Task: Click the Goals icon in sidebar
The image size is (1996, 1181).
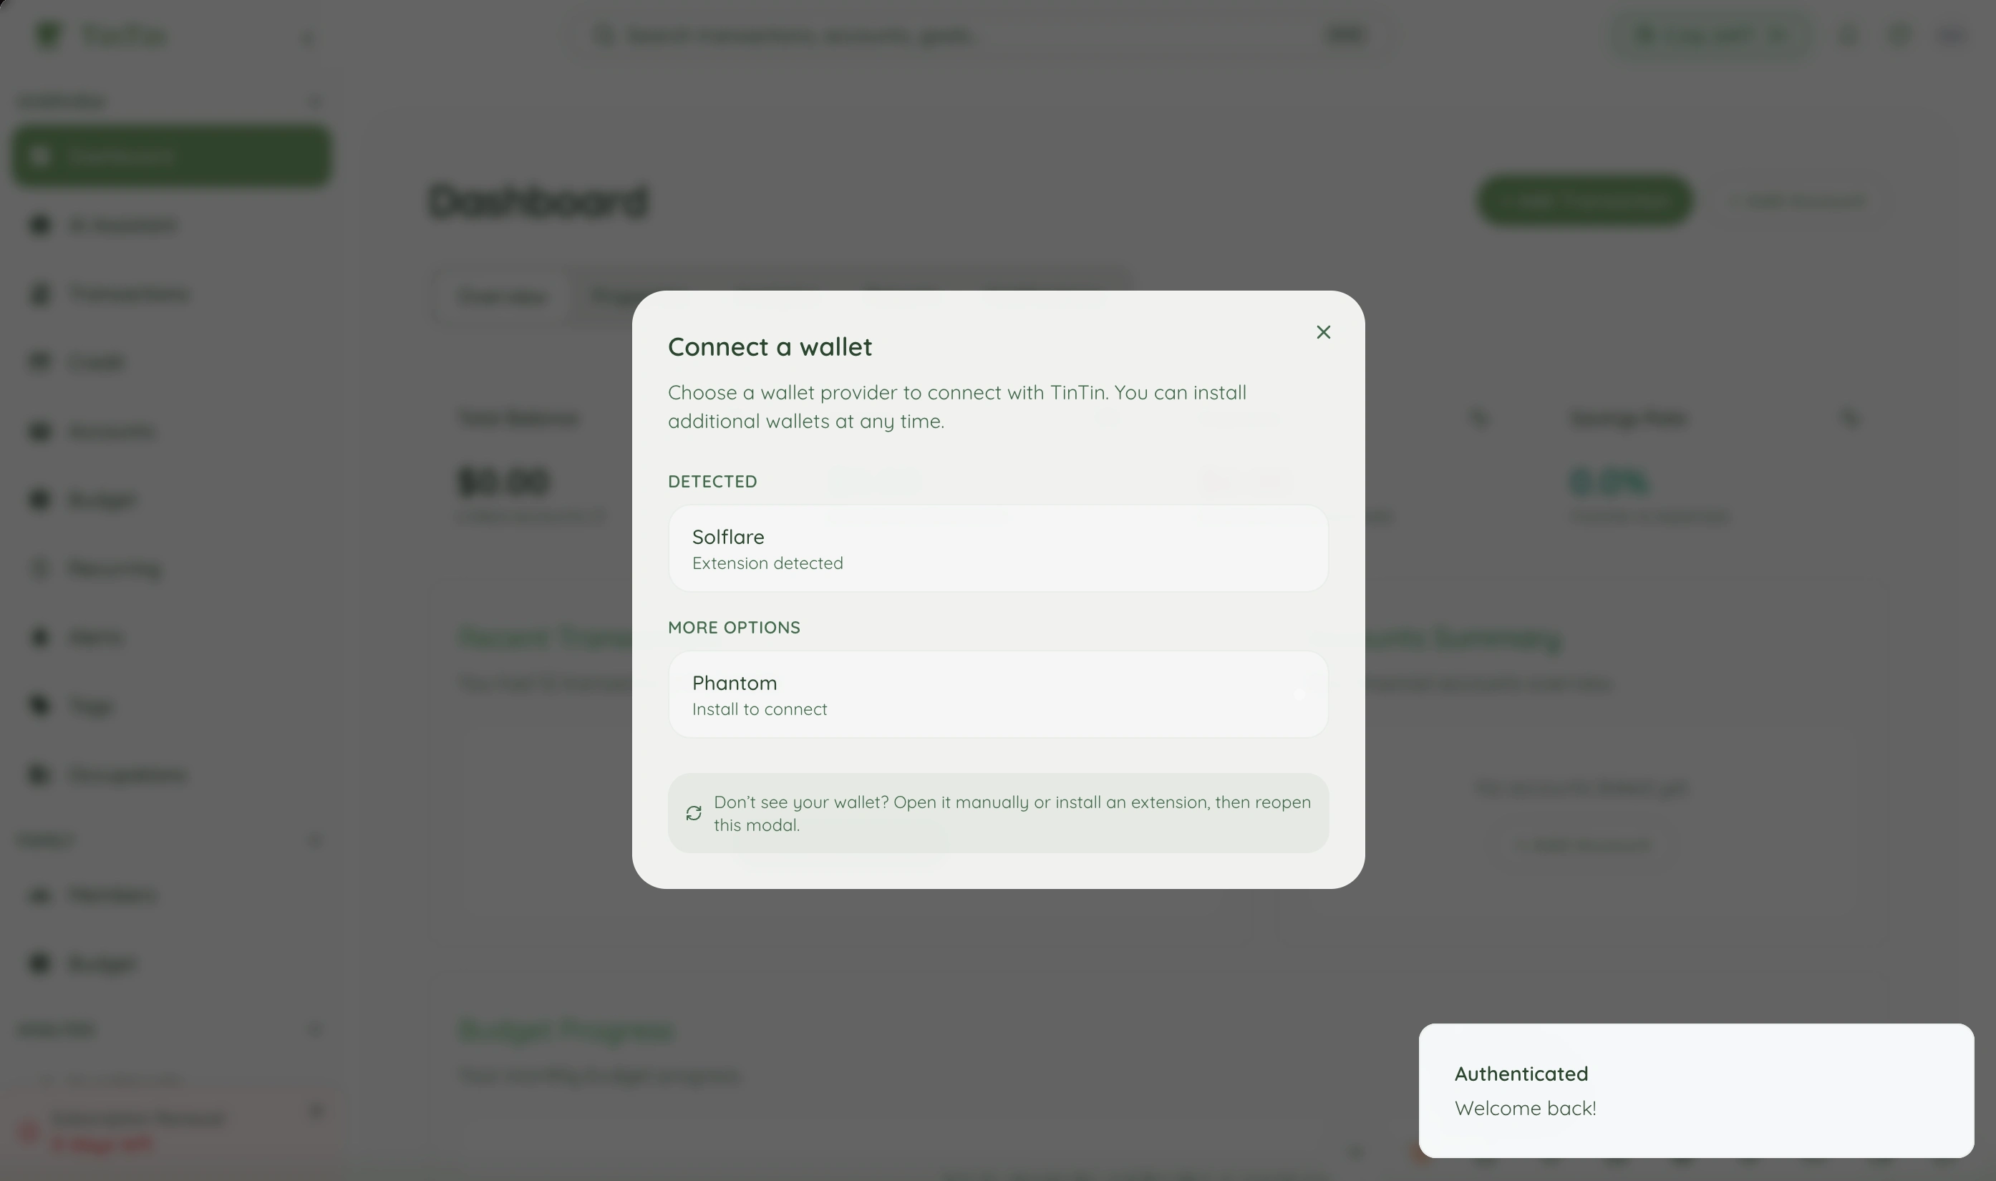Action: pyautogui.click(x=39, y=362)
